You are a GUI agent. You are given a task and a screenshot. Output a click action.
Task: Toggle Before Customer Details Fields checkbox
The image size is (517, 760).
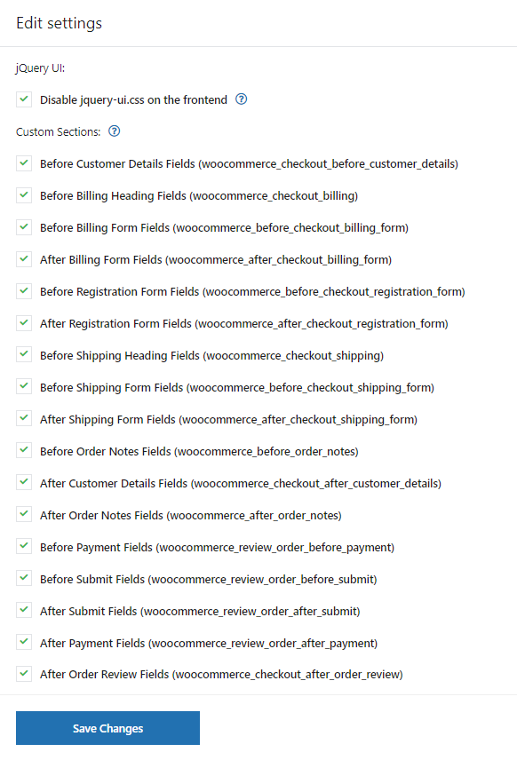point(24,163)
